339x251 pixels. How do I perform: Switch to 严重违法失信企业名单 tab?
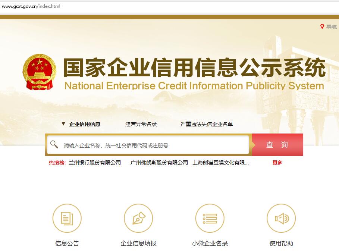[207, 124]
